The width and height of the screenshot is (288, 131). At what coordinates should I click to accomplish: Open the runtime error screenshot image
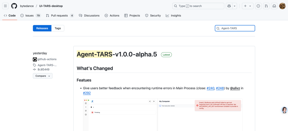coord(163,115)
